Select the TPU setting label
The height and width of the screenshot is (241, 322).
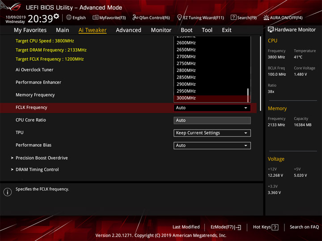click(x=20, y=133)
